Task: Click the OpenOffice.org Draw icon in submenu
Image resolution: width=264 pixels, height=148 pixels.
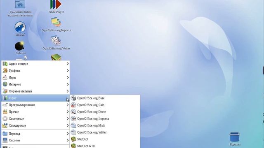Action: click(73, 112)
